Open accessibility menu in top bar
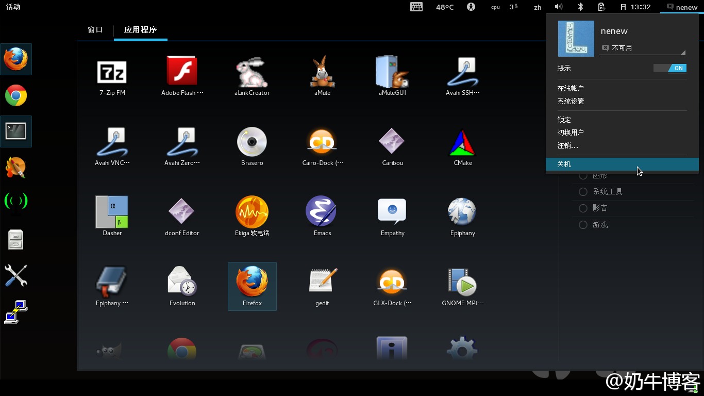Screen dimensions: 704x396 tap(471, 7)
